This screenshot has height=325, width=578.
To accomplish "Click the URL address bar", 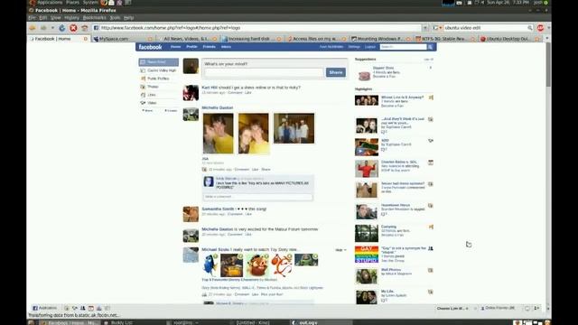I will [x=257, y=28].
